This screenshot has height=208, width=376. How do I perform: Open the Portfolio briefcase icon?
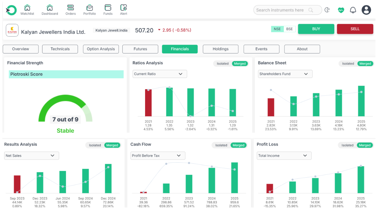89,8
